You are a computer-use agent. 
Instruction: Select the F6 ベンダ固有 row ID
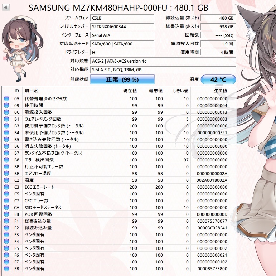16,255
